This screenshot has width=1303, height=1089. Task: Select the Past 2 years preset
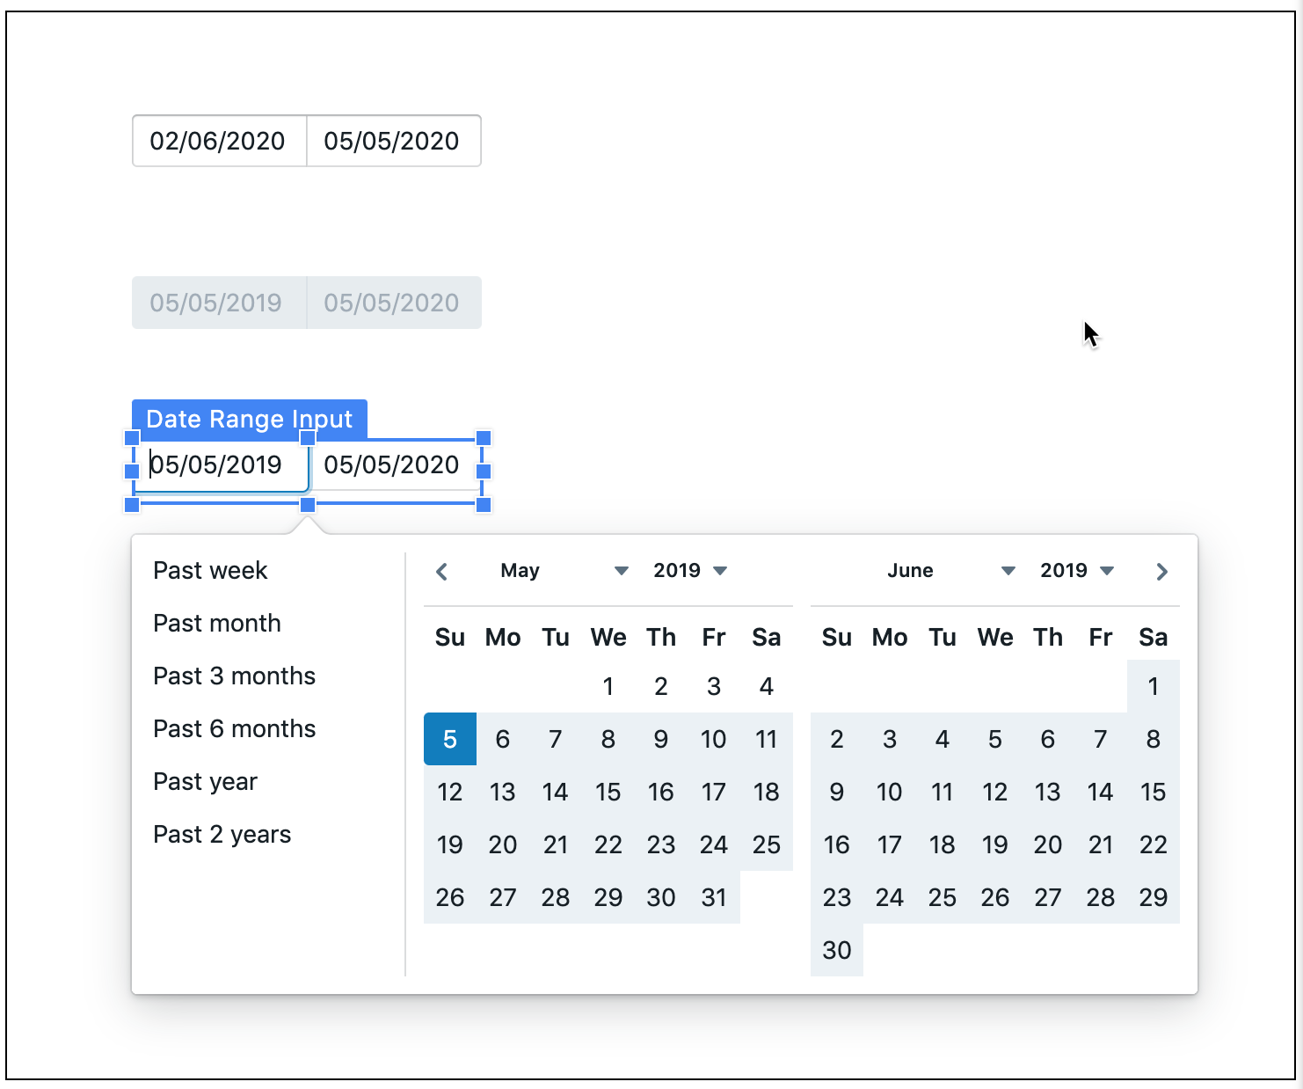222,835
